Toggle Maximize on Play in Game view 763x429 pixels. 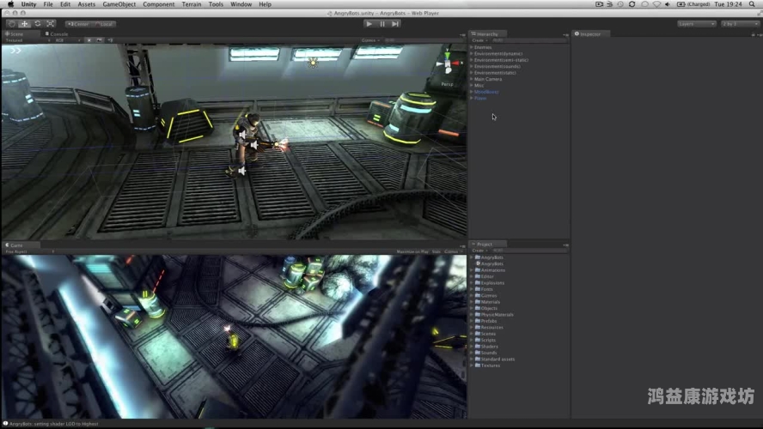[x=412, y=251]
